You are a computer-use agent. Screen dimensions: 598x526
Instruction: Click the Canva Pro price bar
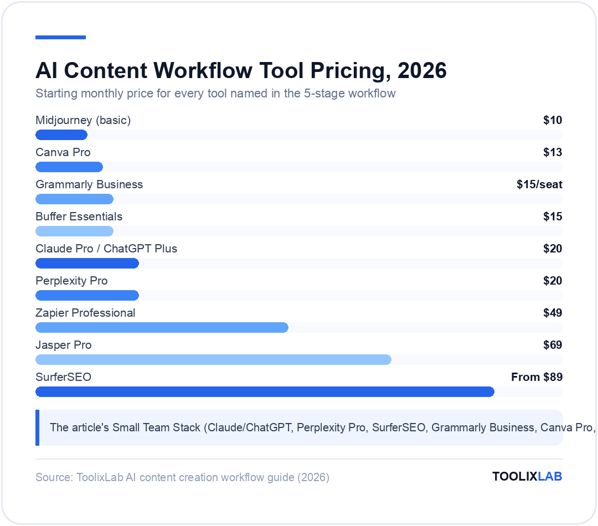pos(69,167)
